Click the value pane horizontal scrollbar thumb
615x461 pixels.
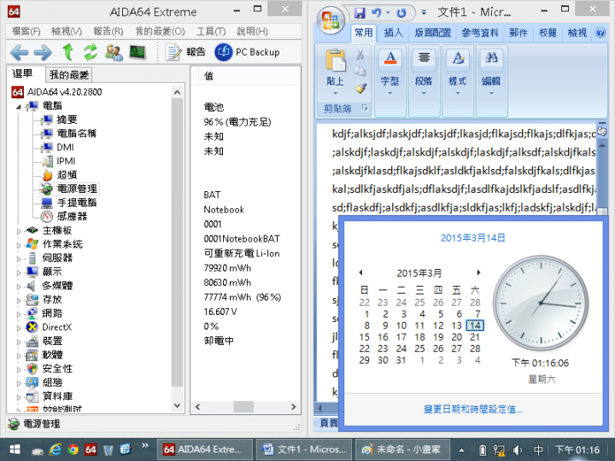tap(243, 407)
